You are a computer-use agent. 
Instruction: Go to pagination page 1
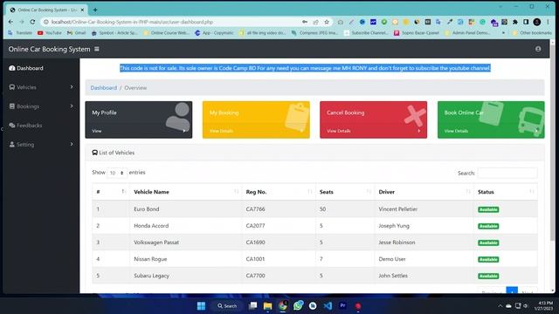coord(512,290)
